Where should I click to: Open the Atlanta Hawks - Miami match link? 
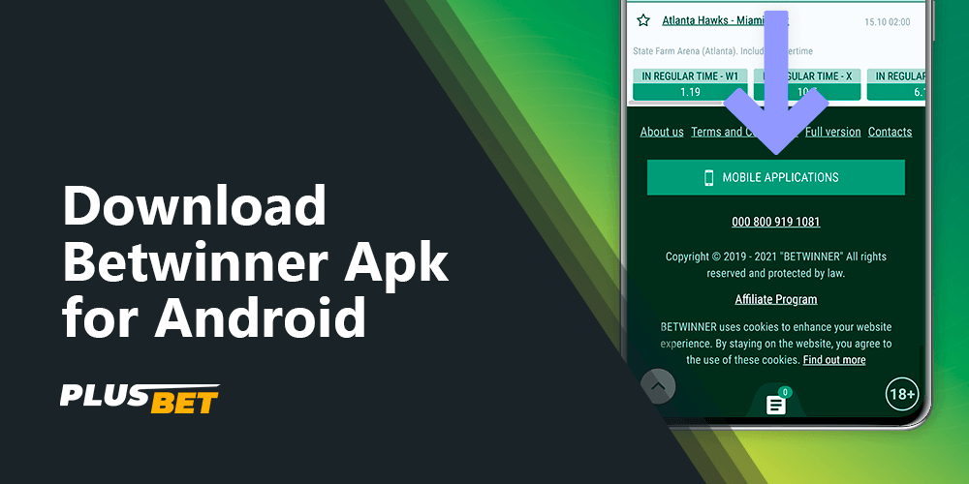pos(724,20)
